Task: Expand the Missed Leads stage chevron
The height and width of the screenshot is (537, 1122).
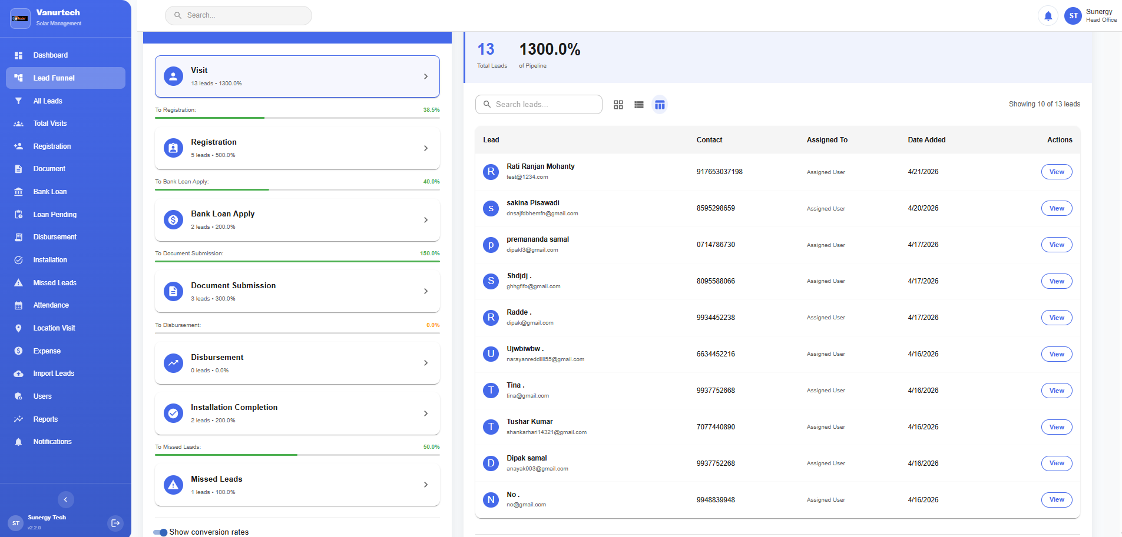Action: (x=426, y=485)
